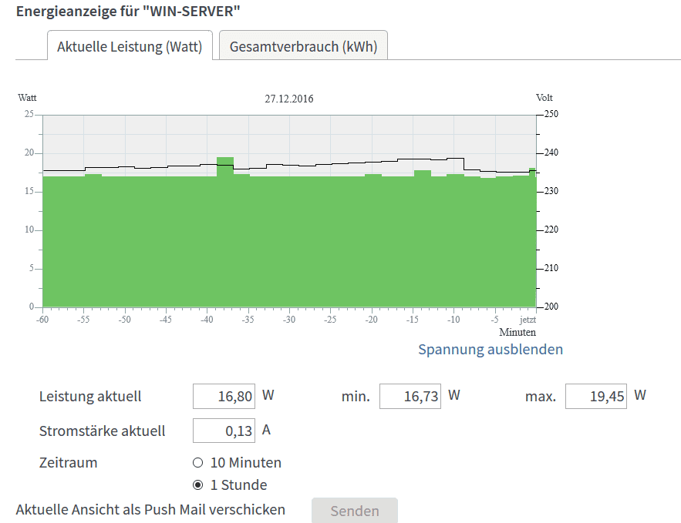The height and width of the screenshot is (523, 681).
Task: Open the Gesamtverbrauch (kWh) tab
Action: (x=303, y=45)
